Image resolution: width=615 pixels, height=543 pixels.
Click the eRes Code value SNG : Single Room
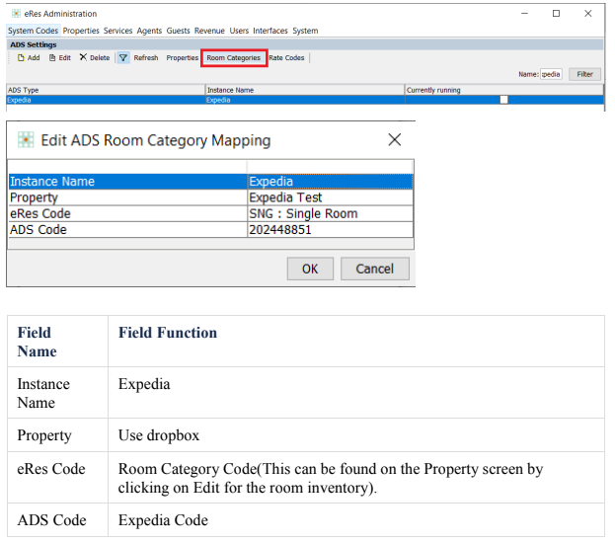331,213
